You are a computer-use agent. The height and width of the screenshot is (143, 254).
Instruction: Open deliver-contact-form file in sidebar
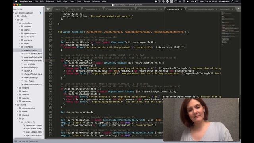pos(33,54)
